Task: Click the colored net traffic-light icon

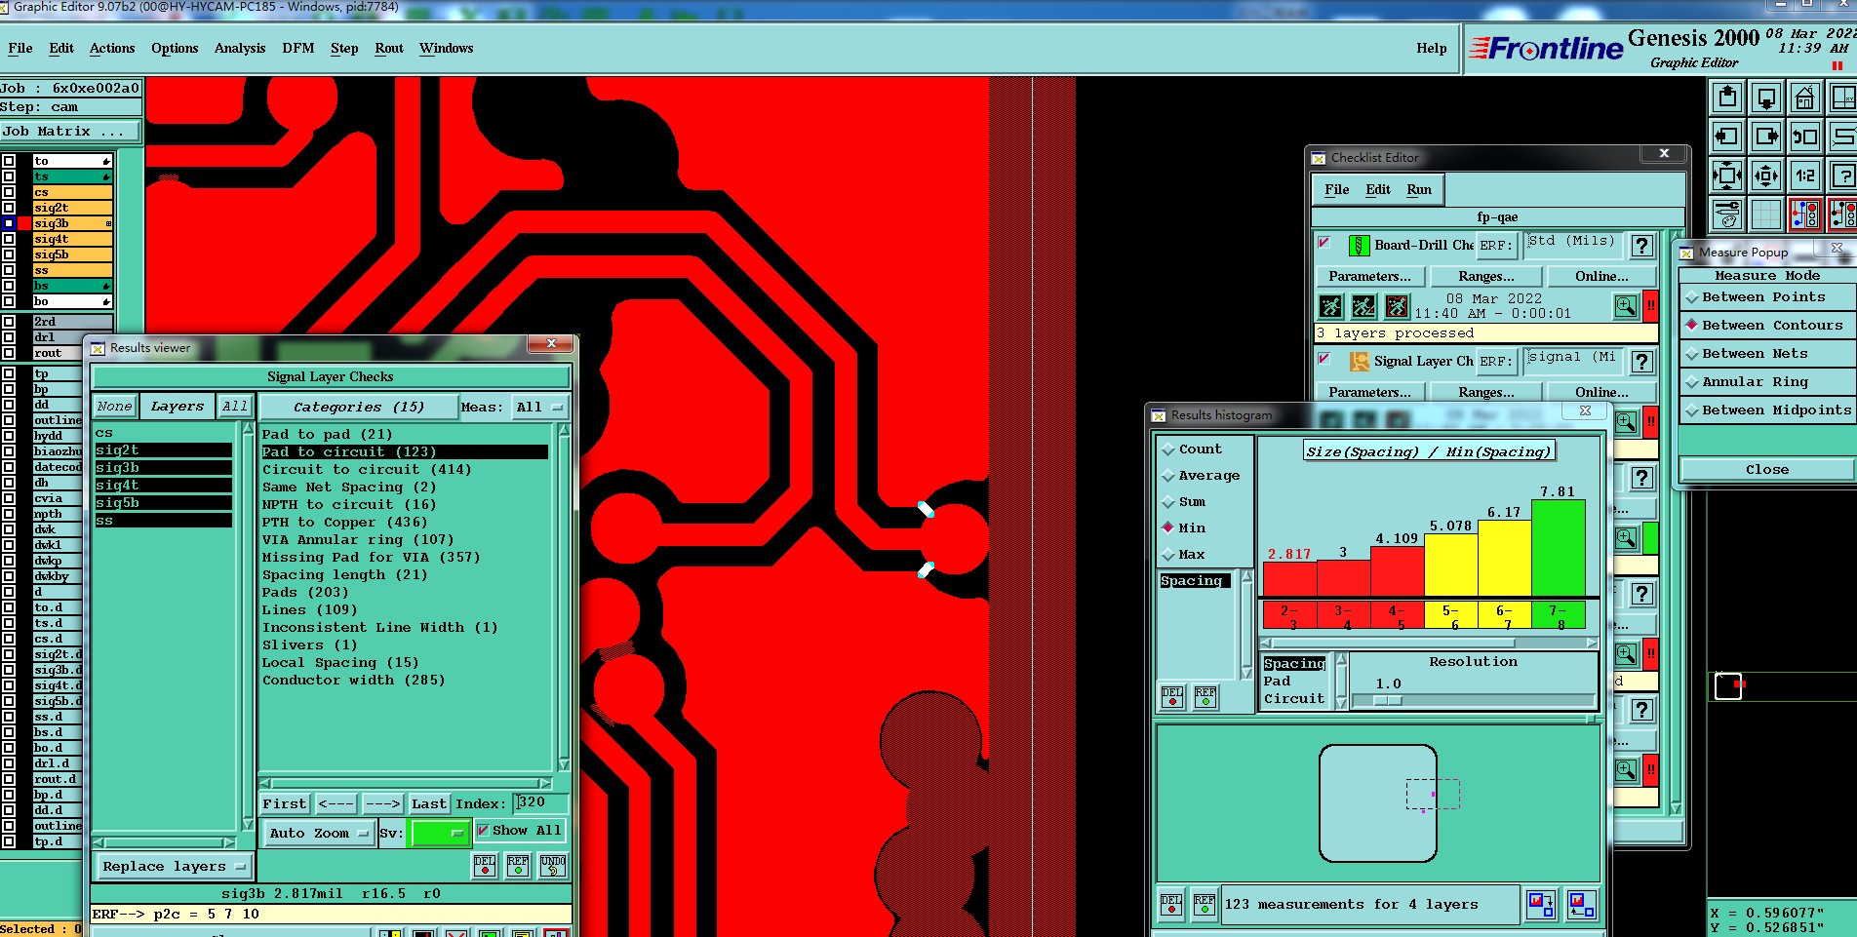Action: [1804, 214]
